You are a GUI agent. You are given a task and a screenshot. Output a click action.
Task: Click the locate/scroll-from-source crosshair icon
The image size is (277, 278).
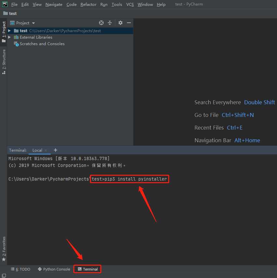(x=101, y=23)
